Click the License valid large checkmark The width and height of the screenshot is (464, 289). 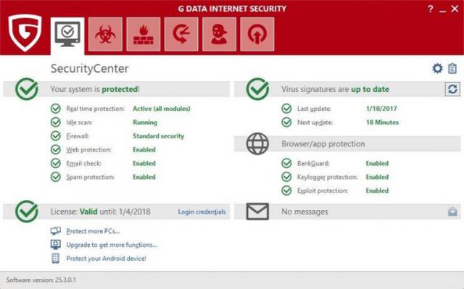(27, 211)
